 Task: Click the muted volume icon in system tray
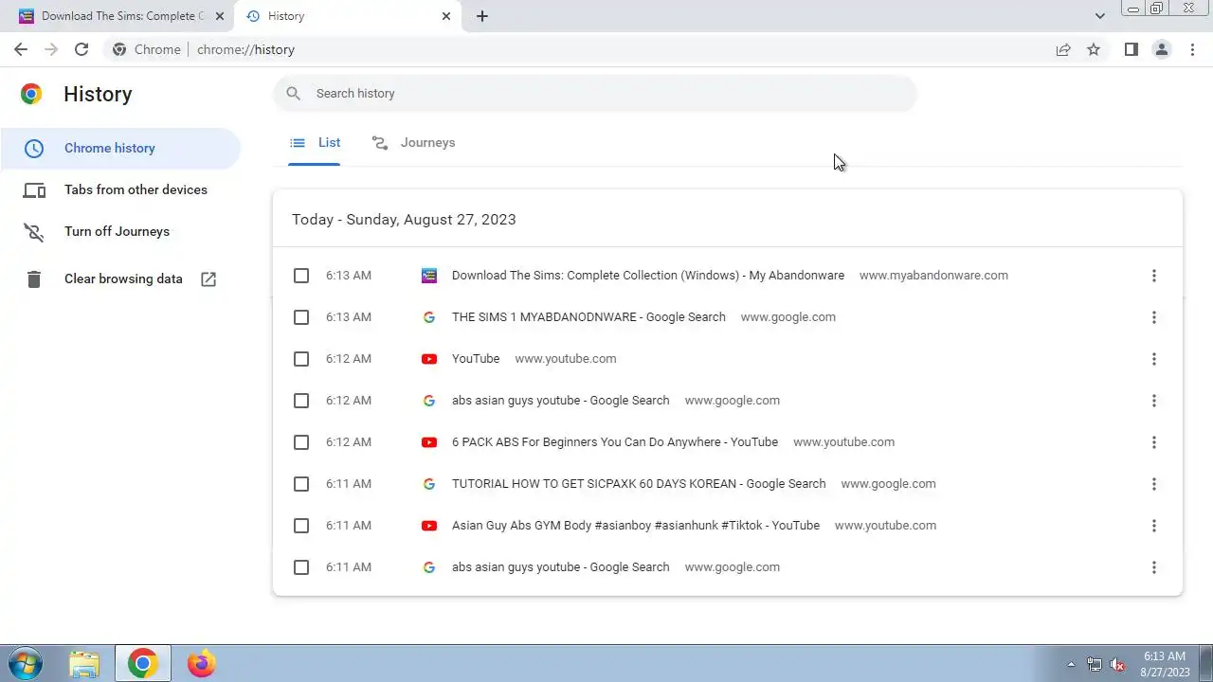pyautogui.click(x=1117, y=664)
